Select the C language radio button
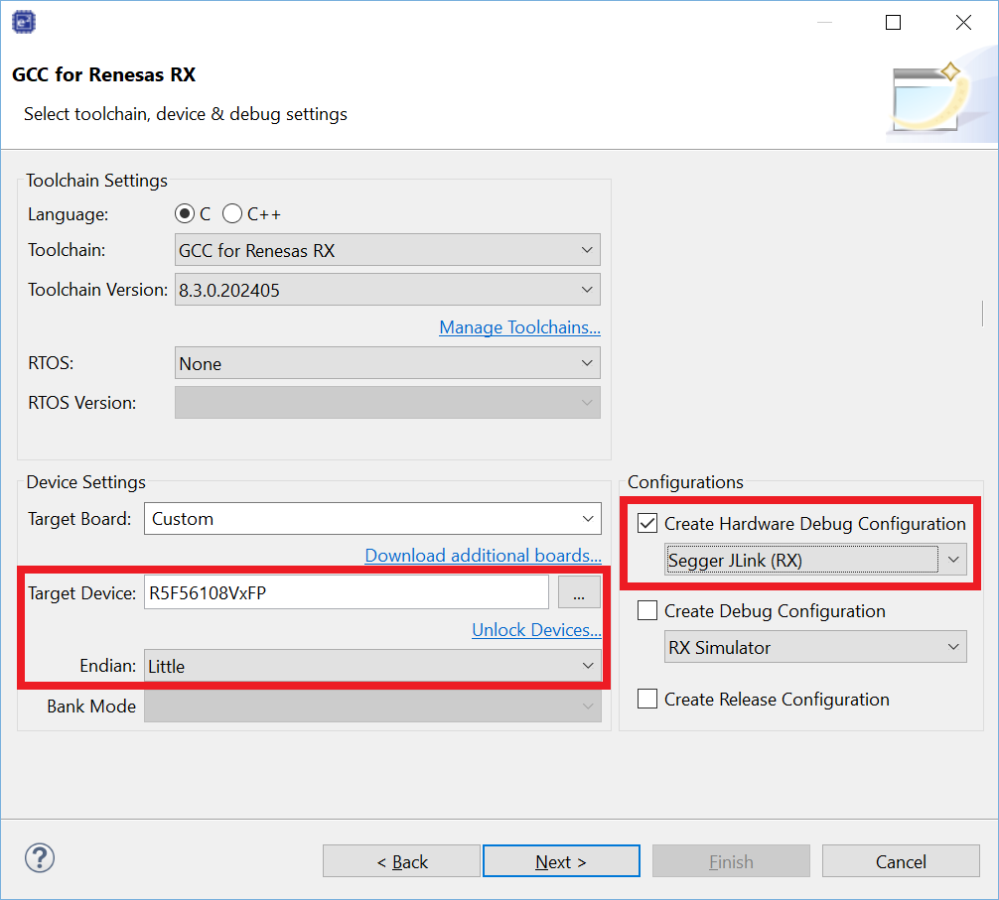The image size is (999, 900). [x=184, y=214]
